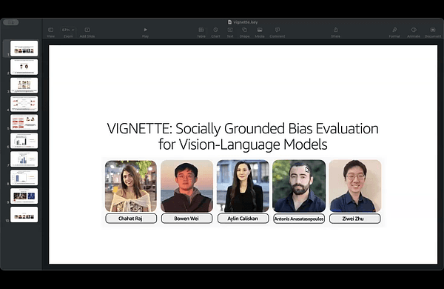The height and width of the screenshot is (289, 444).
Task: Click the VIGNETTE slide title text
Action: click(x=243, y=136)
